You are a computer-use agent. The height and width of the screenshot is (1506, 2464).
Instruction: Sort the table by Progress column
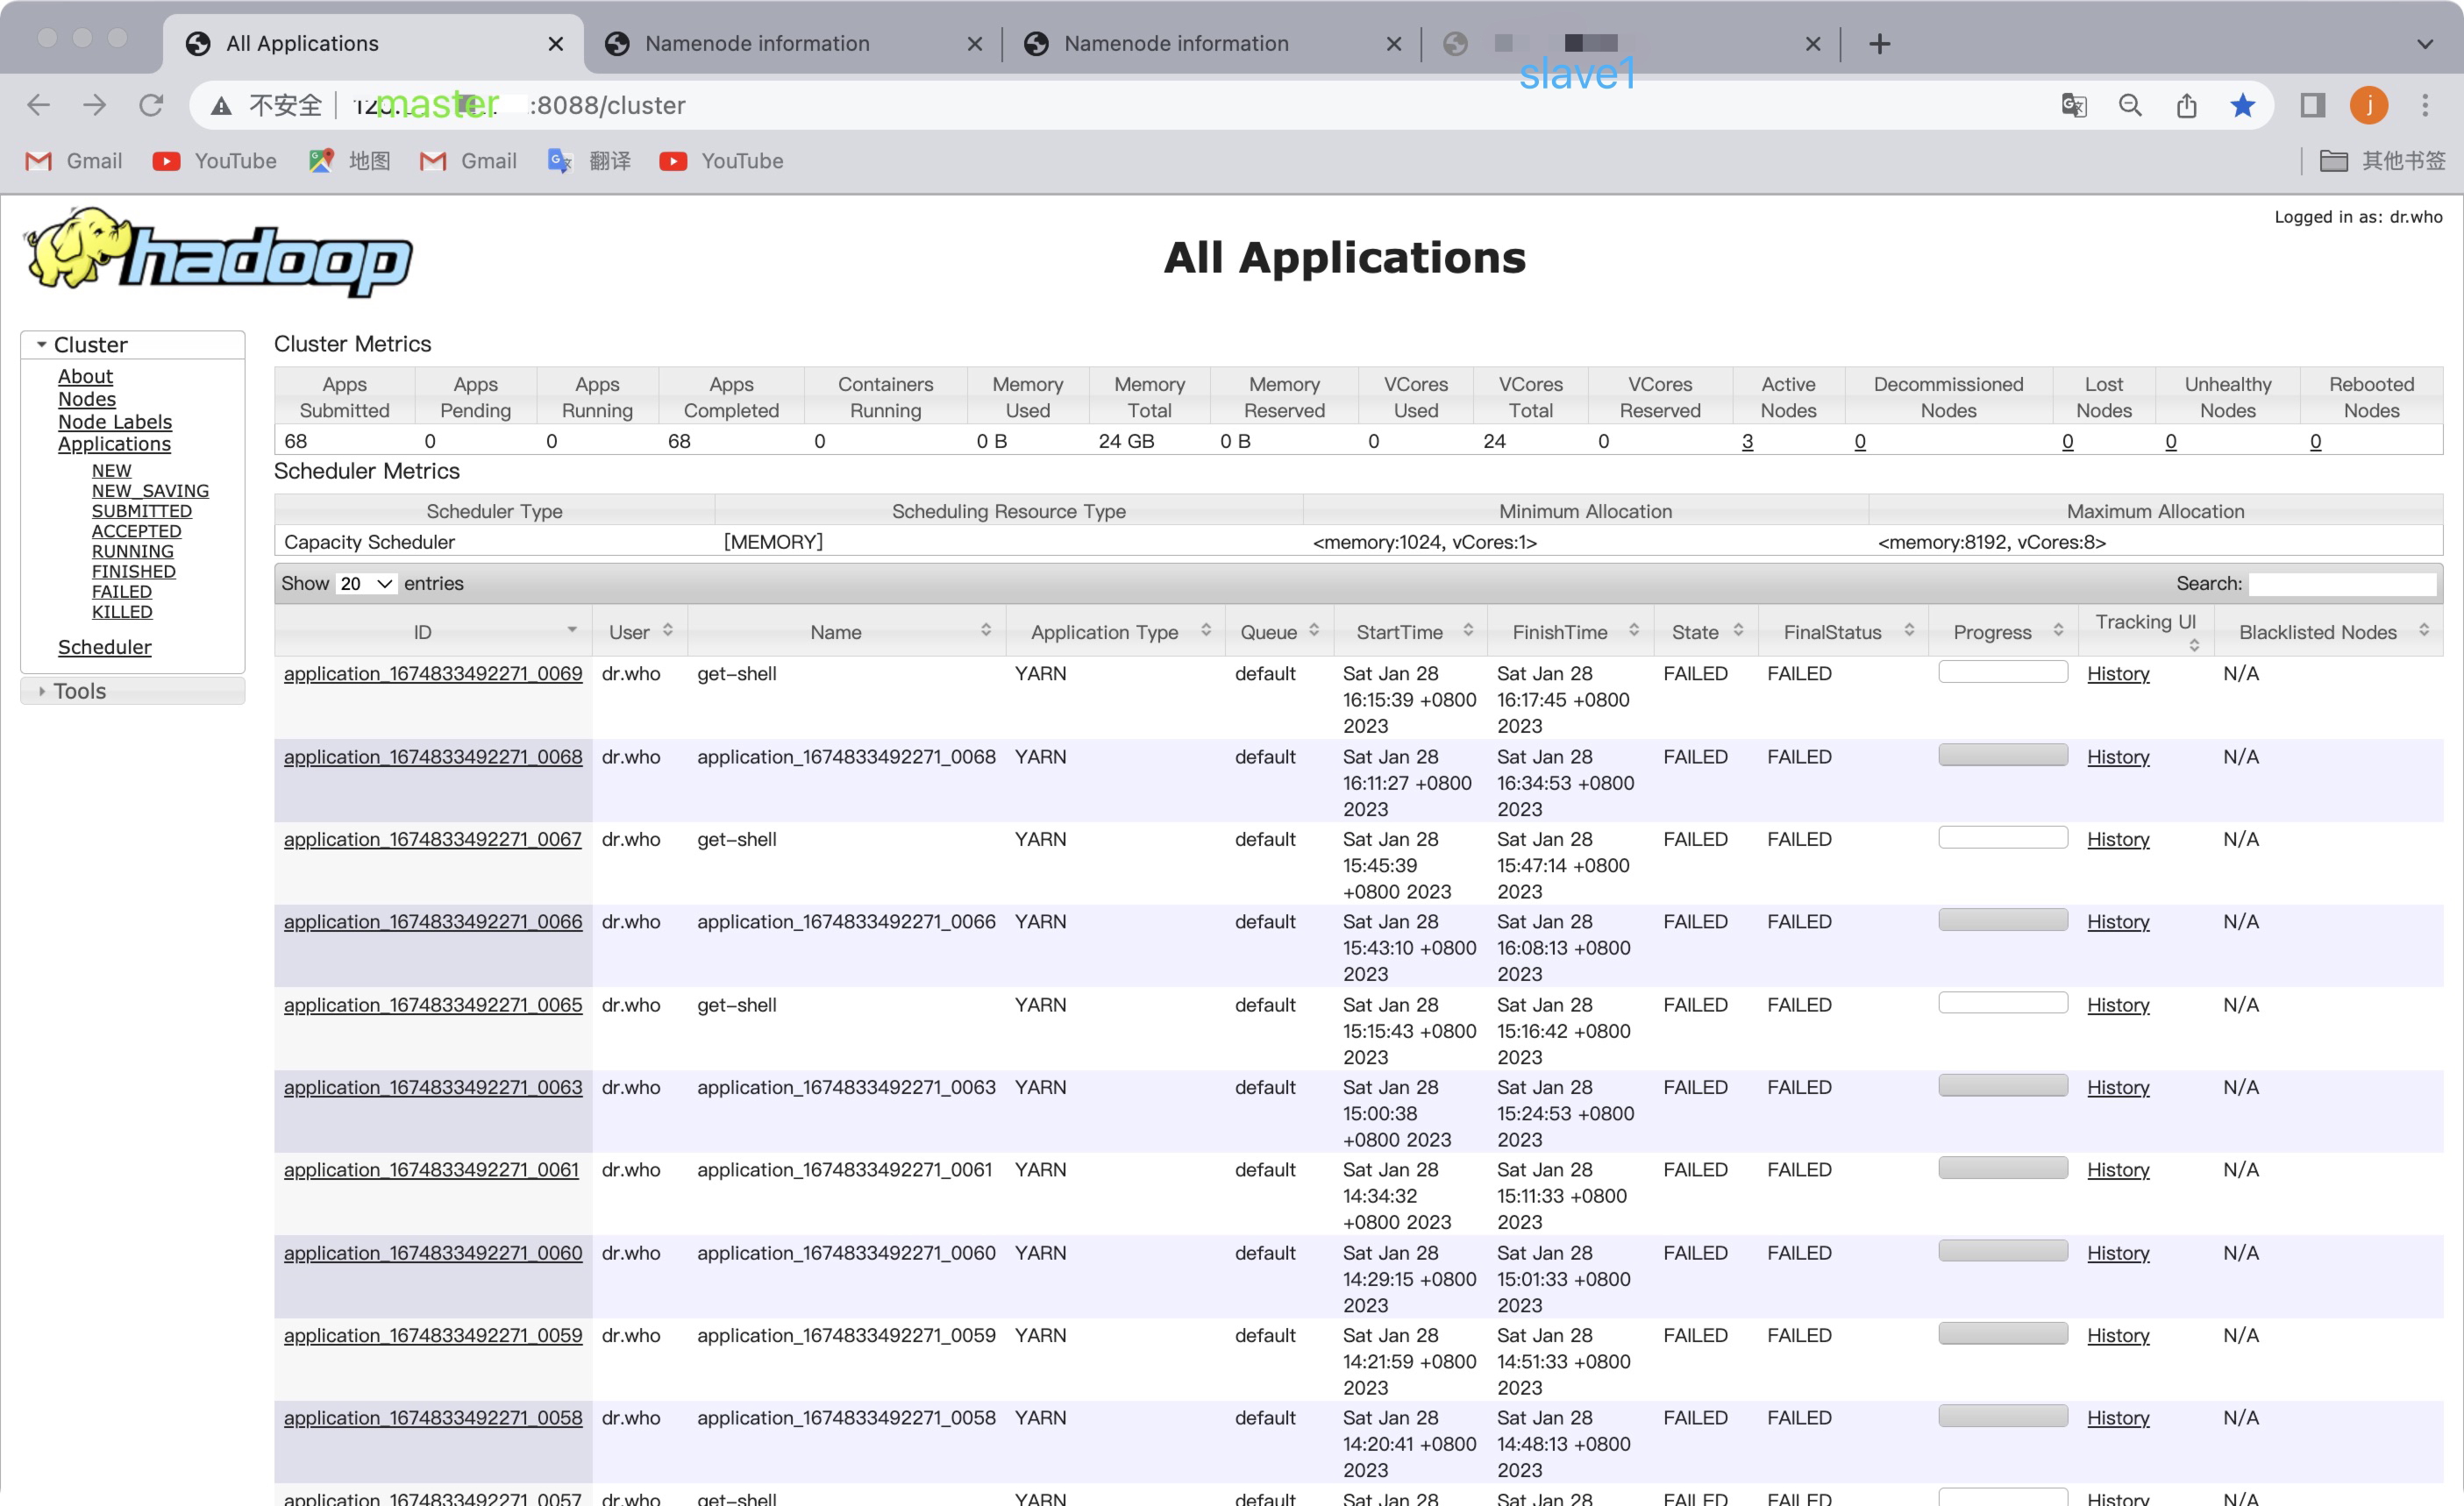pyautogui.click(x=2004, y=632)
